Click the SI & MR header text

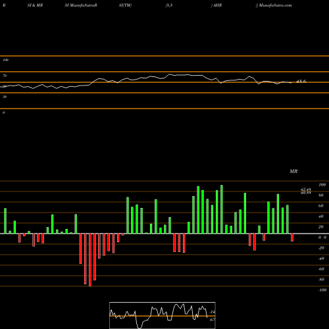35,5
